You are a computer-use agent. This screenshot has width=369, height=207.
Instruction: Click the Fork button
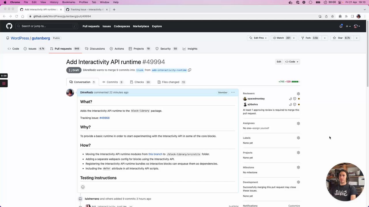point(310,38)
